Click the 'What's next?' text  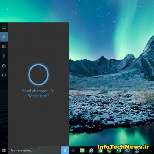[x=38, y=96]
